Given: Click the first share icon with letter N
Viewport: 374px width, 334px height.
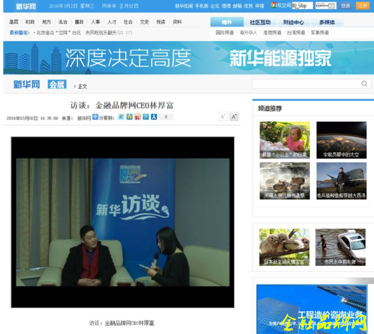Looking at the screenshot, I should [121, 117].
